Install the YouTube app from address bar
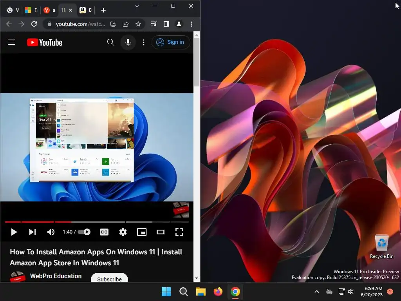Viewport: 401px width, 301px height. pyautogui.click(x=113, y=24)
